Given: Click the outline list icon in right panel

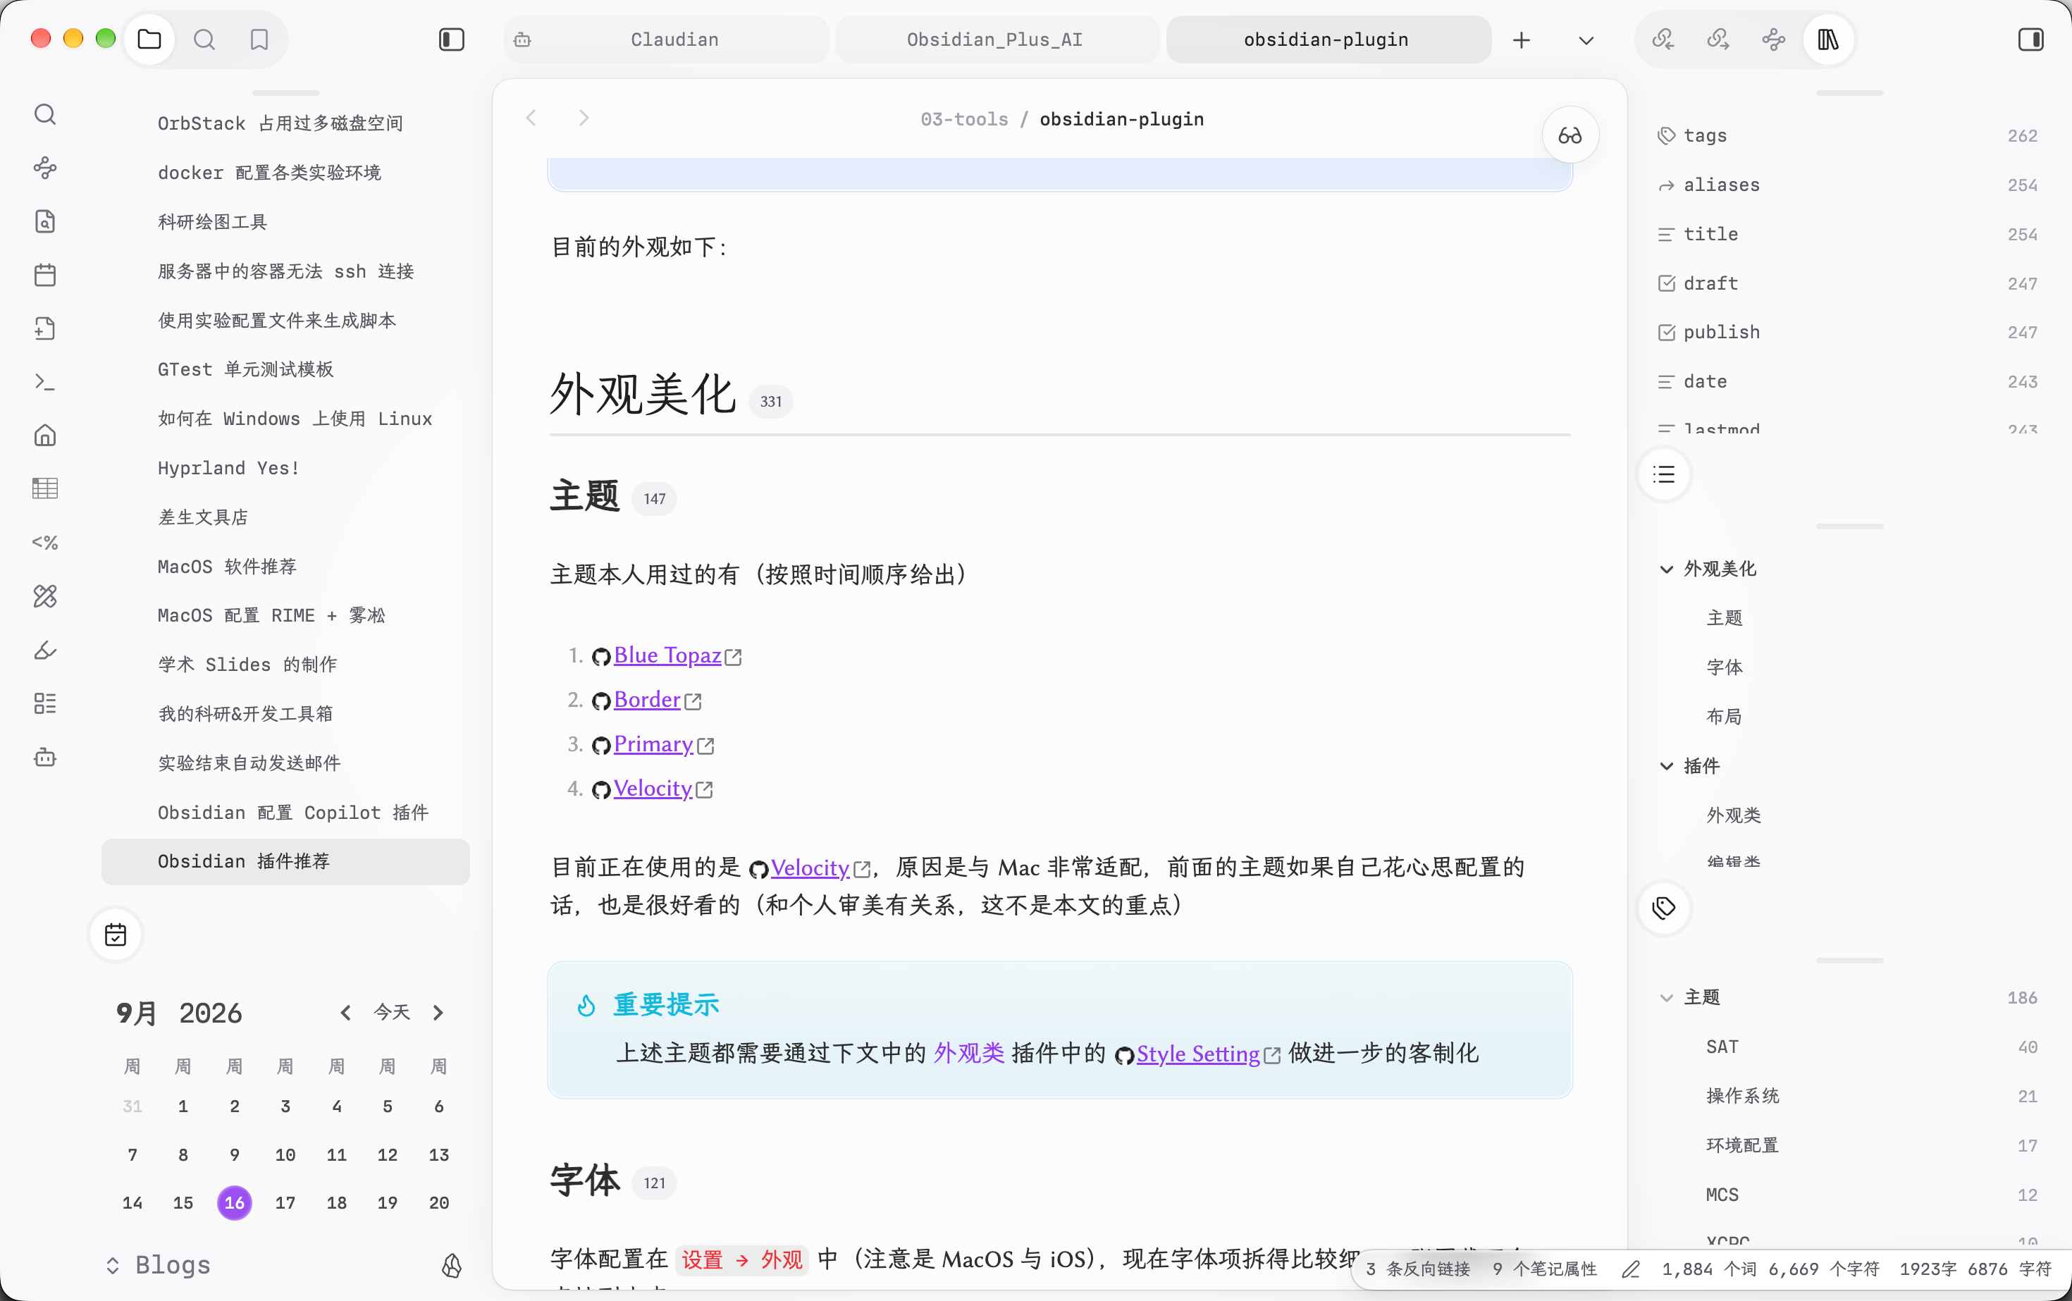Looking at the screenshot, I should coord(1664,474).
